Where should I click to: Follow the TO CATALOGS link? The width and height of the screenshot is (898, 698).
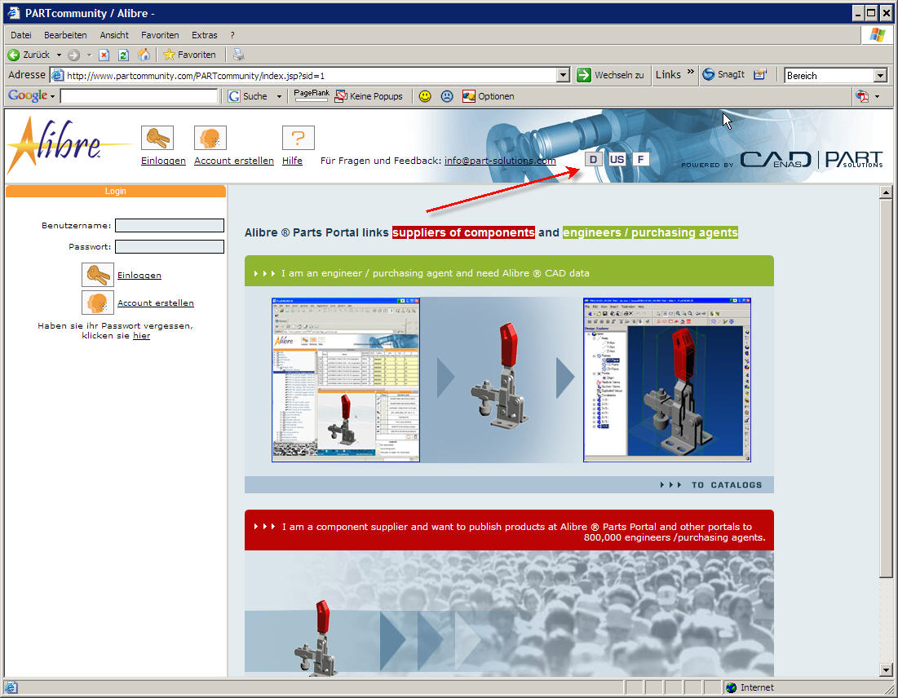(x=711, y=485)
